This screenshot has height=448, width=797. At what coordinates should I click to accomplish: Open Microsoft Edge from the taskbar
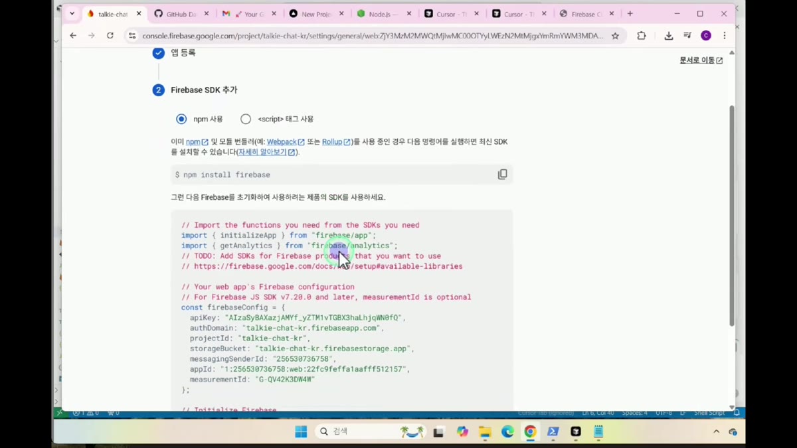tap(507, 431)
